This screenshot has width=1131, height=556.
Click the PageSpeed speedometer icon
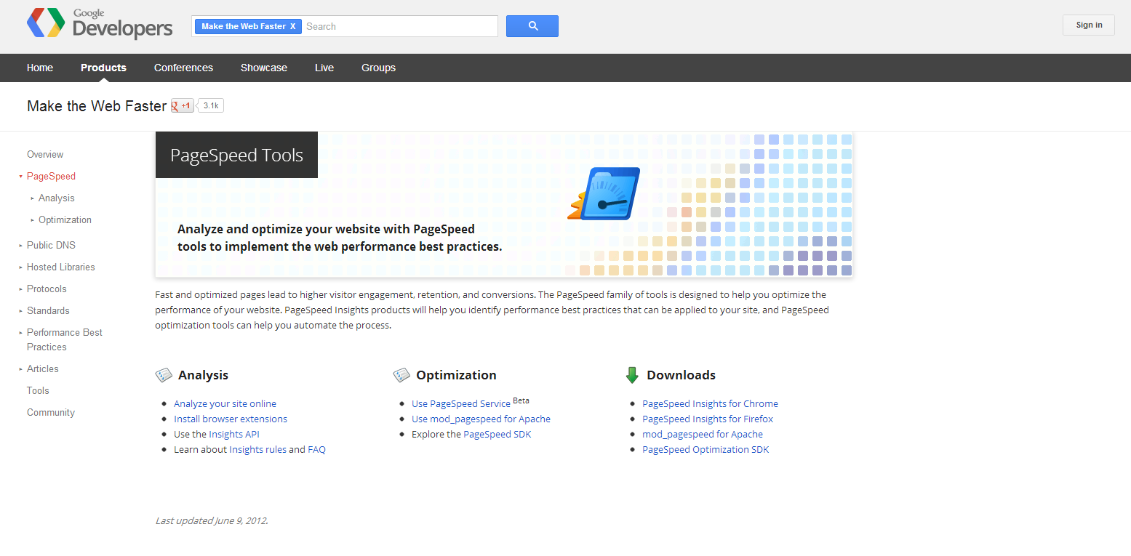coord(604,194)
